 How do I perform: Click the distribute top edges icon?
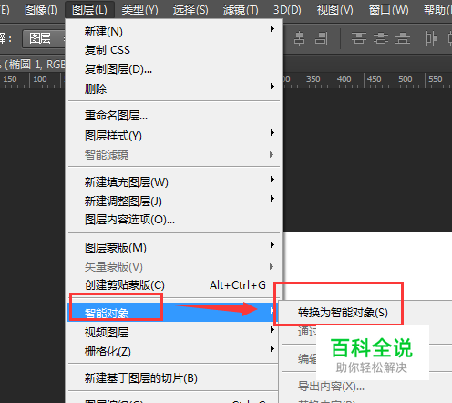click(359, 38)
